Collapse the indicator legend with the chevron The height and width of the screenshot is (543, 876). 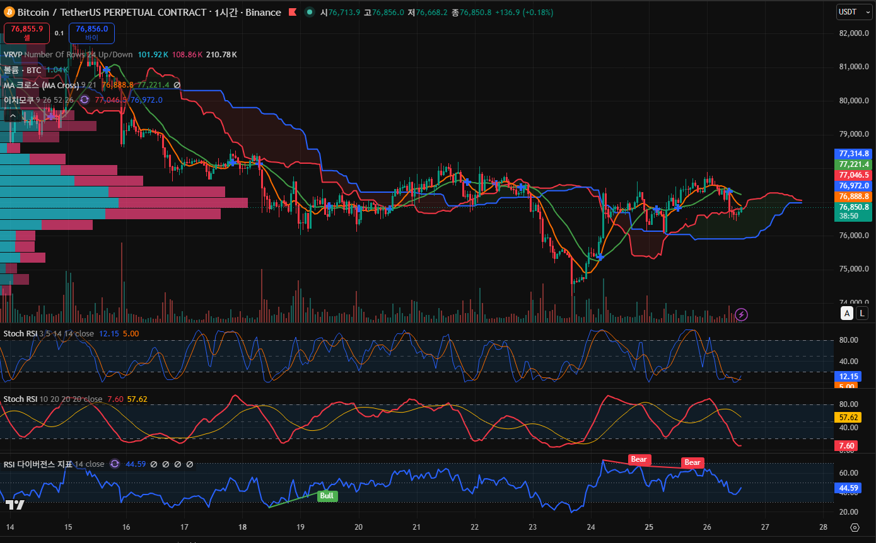click(13, 115)
